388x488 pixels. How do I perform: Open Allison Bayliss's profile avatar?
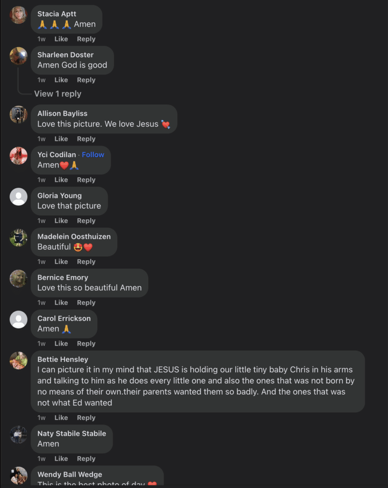(19, 114)
